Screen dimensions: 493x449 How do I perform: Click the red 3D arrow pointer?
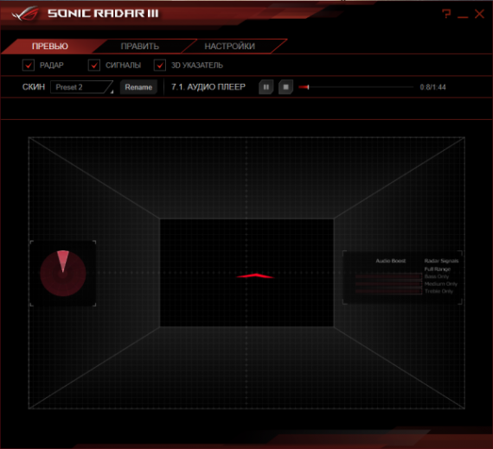point(255,276)
